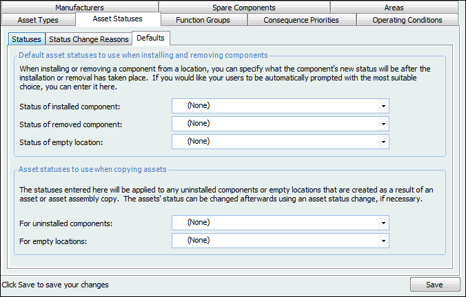Select the Asset Types tab
The width and height of the screenshot is (466, 297).
click(x=38, y=20)
